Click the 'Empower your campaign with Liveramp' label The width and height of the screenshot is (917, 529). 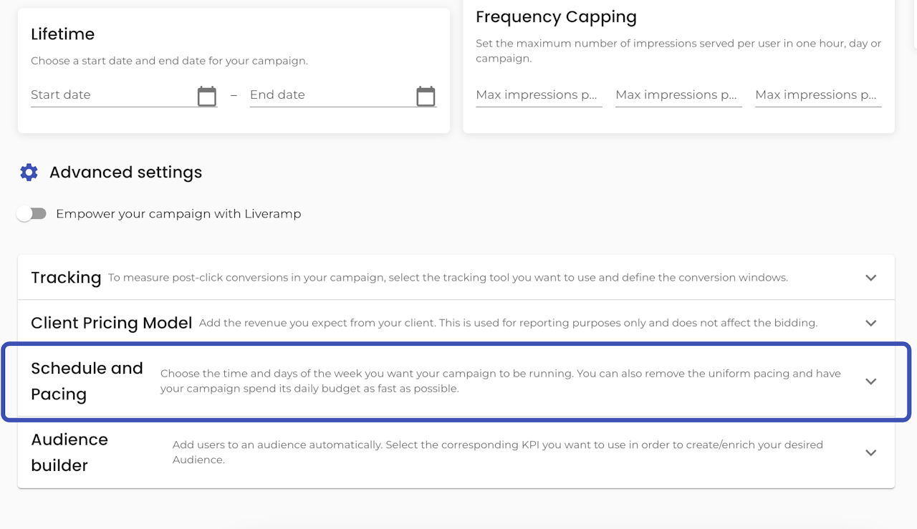pyautogui.click(x=178, y=214)
